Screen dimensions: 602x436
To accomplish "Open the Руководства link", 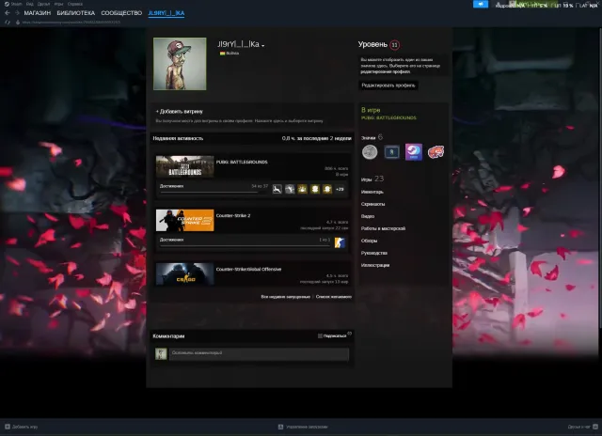I will (x=374, y=253).
